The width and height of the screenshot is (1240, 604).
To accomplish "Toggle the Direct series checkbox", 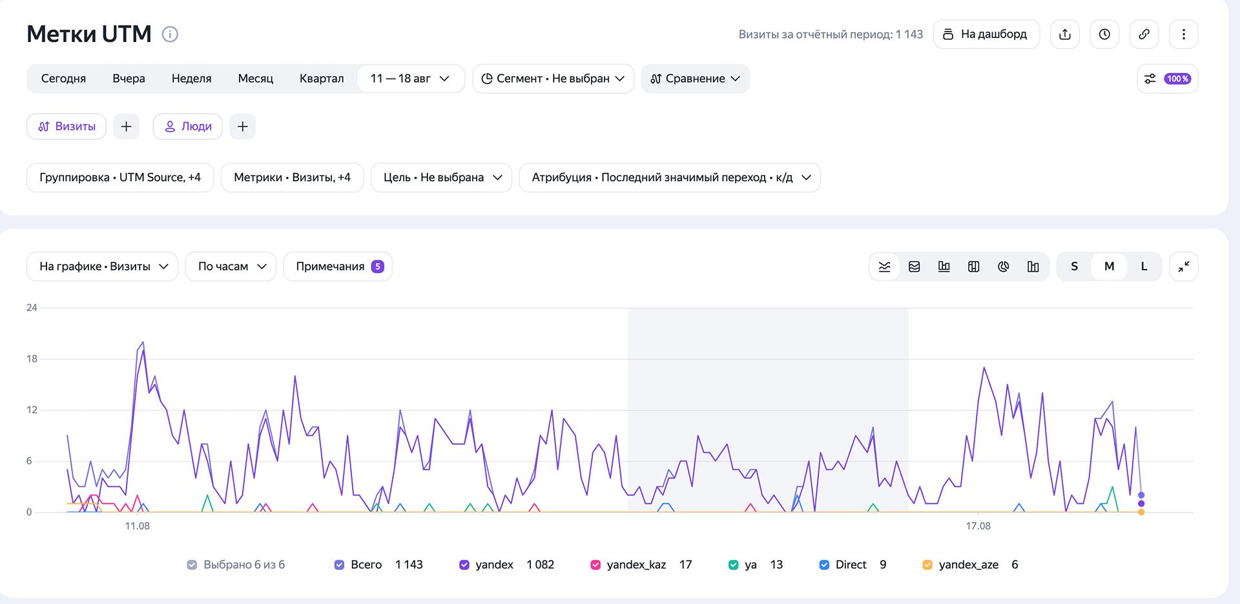I will [x=824, y=565].
